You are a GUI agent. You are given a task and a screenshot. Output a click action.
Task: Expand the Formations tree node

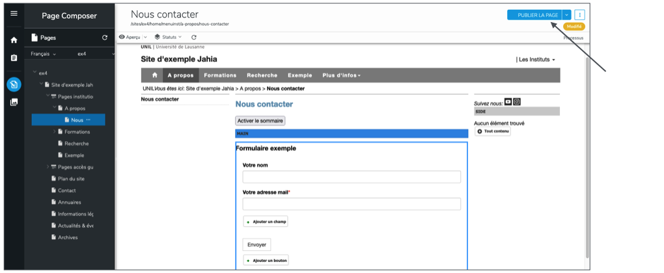54,132
